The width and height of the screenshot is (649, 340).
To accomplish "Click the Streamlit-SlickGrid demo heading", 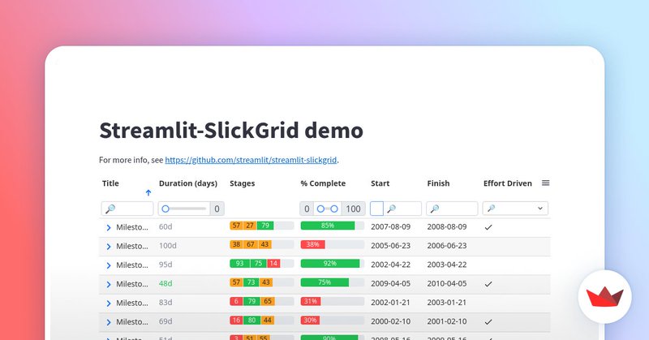I will coord(231,131).
